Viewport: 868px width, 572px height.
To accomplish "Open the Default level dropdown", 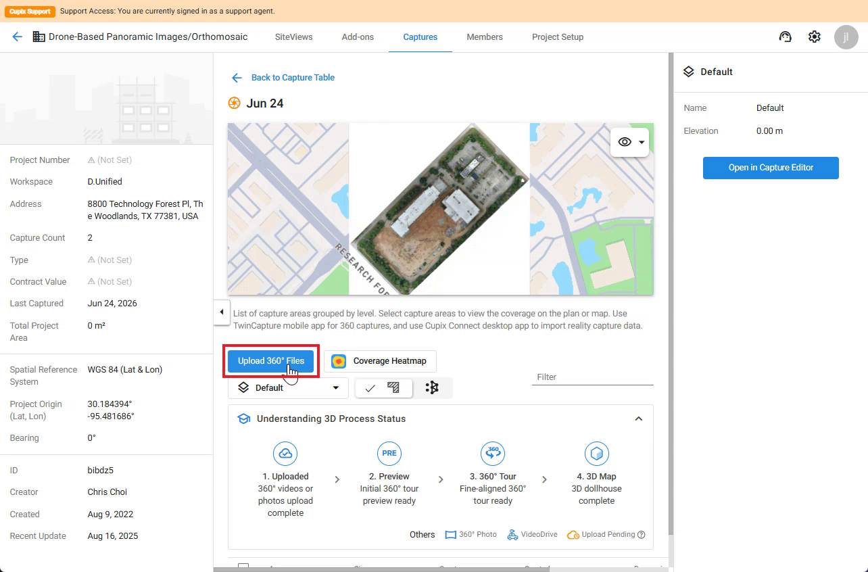I will [x=289, y=388].
